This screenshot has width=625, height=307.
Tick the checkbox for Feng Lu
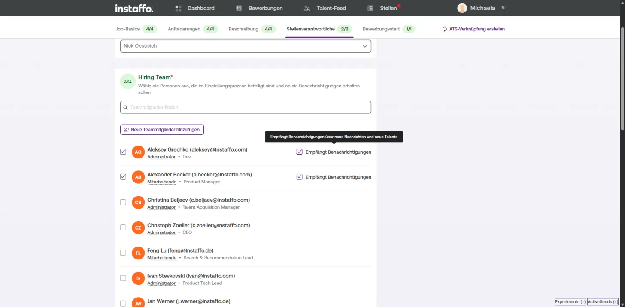pos(123,253)
